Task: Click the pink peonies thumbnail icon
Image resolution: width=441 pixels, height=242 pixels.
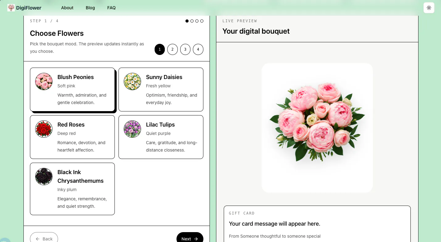Action: pyautogui.click(x=44, y=81)
